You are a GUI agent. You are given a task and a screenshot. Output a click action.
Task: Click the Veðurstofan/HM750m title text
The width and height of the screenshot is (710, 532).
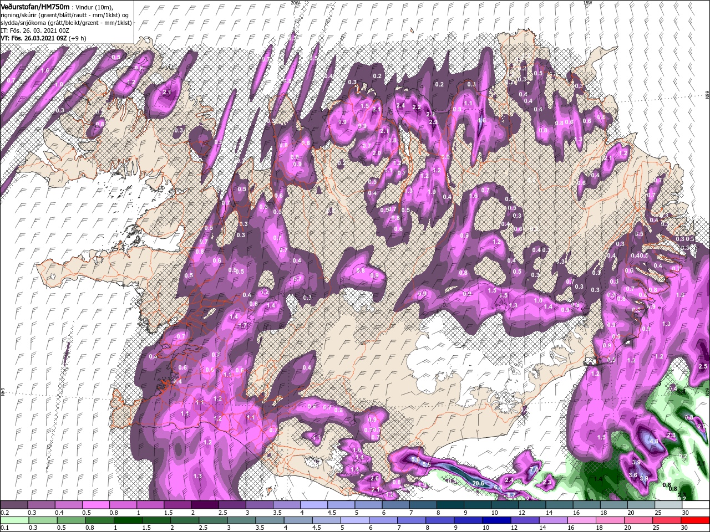(x=35, y=7)
